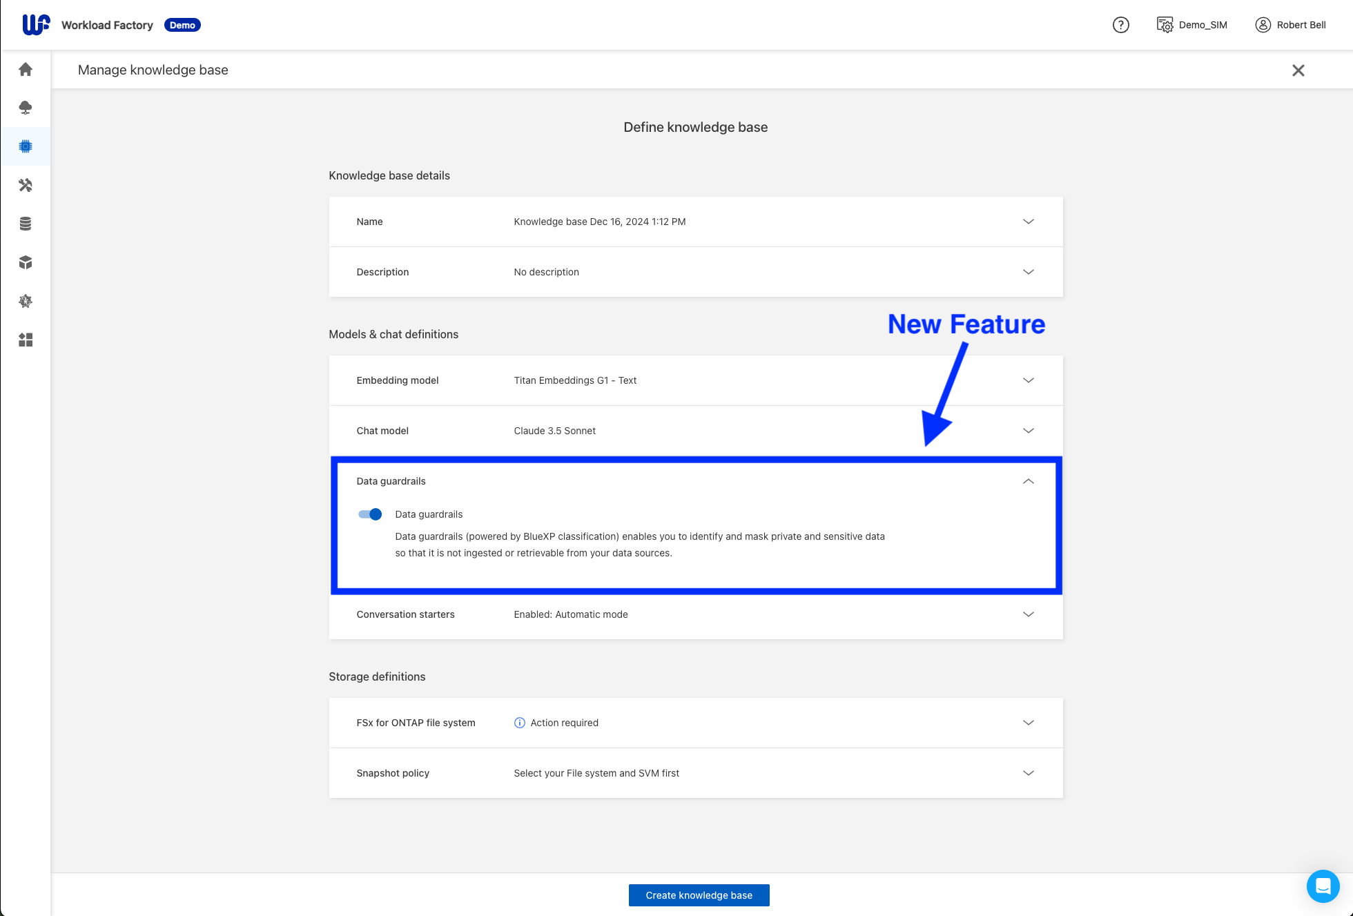The image size is (1353, 916).
Task: Click the Action required info icon
Action: pyautogui.click(x=520, y=723)
